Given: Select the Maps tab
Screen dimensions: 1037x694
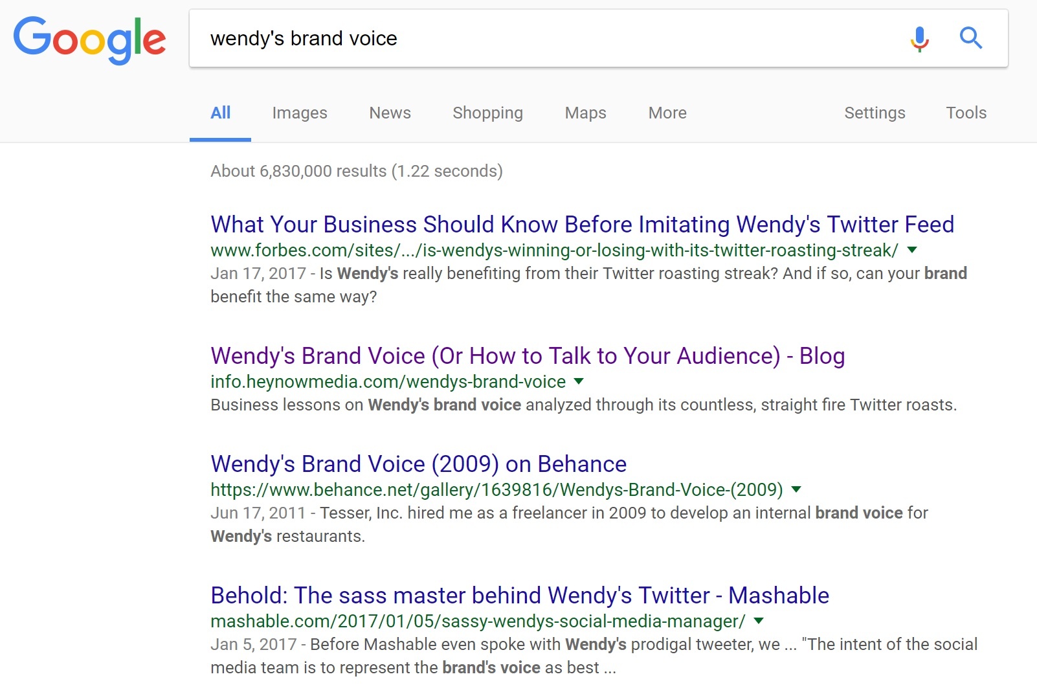Looking at the screenshot, I should tap(585, 113).
